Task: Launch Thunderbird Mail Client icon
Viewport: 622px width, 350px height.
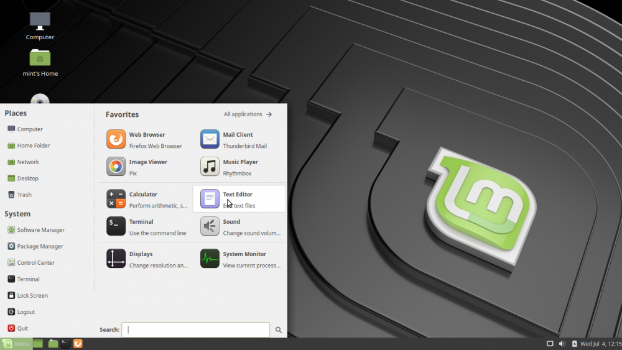Action: 210,139
